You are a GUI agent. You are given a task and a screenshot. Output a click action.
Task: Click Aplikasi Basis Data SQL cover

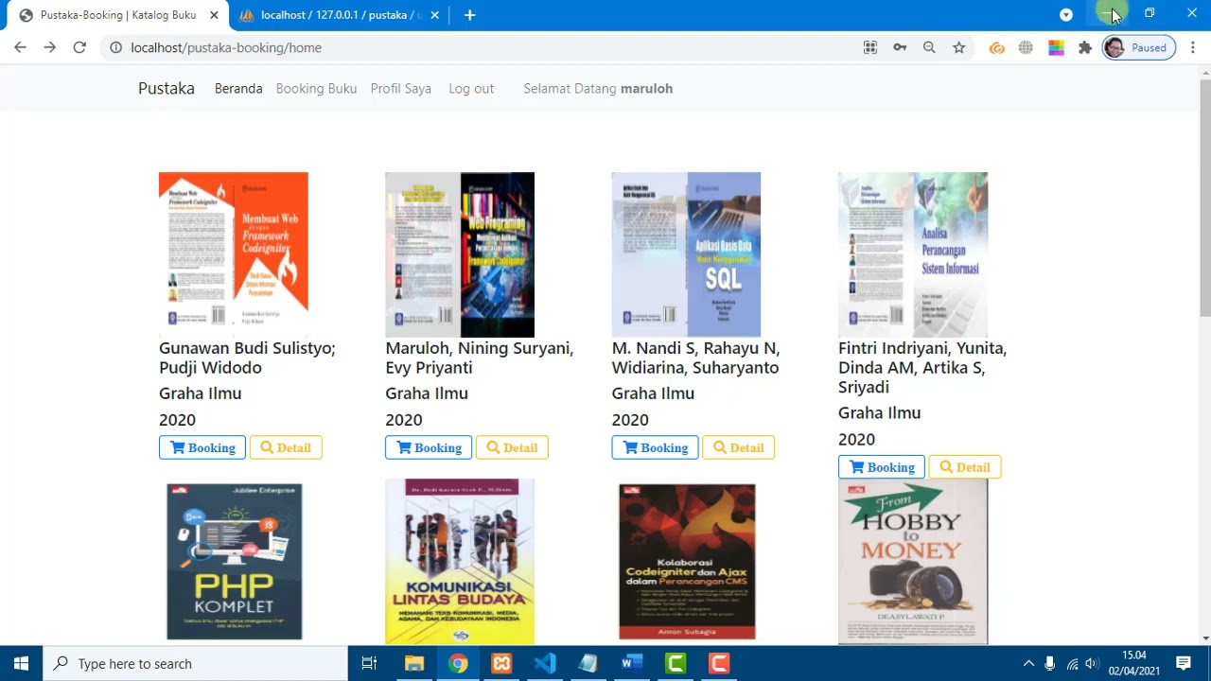686,254
